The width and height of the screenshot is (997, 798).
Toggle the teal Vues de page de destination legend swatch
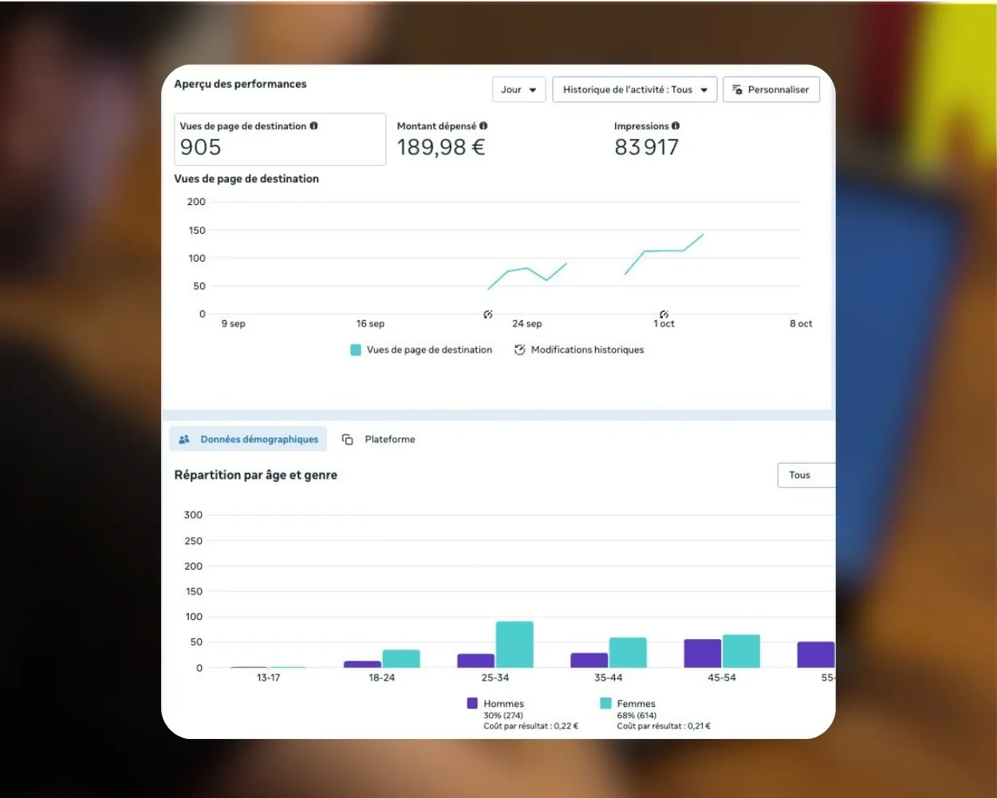coord(356,350)
